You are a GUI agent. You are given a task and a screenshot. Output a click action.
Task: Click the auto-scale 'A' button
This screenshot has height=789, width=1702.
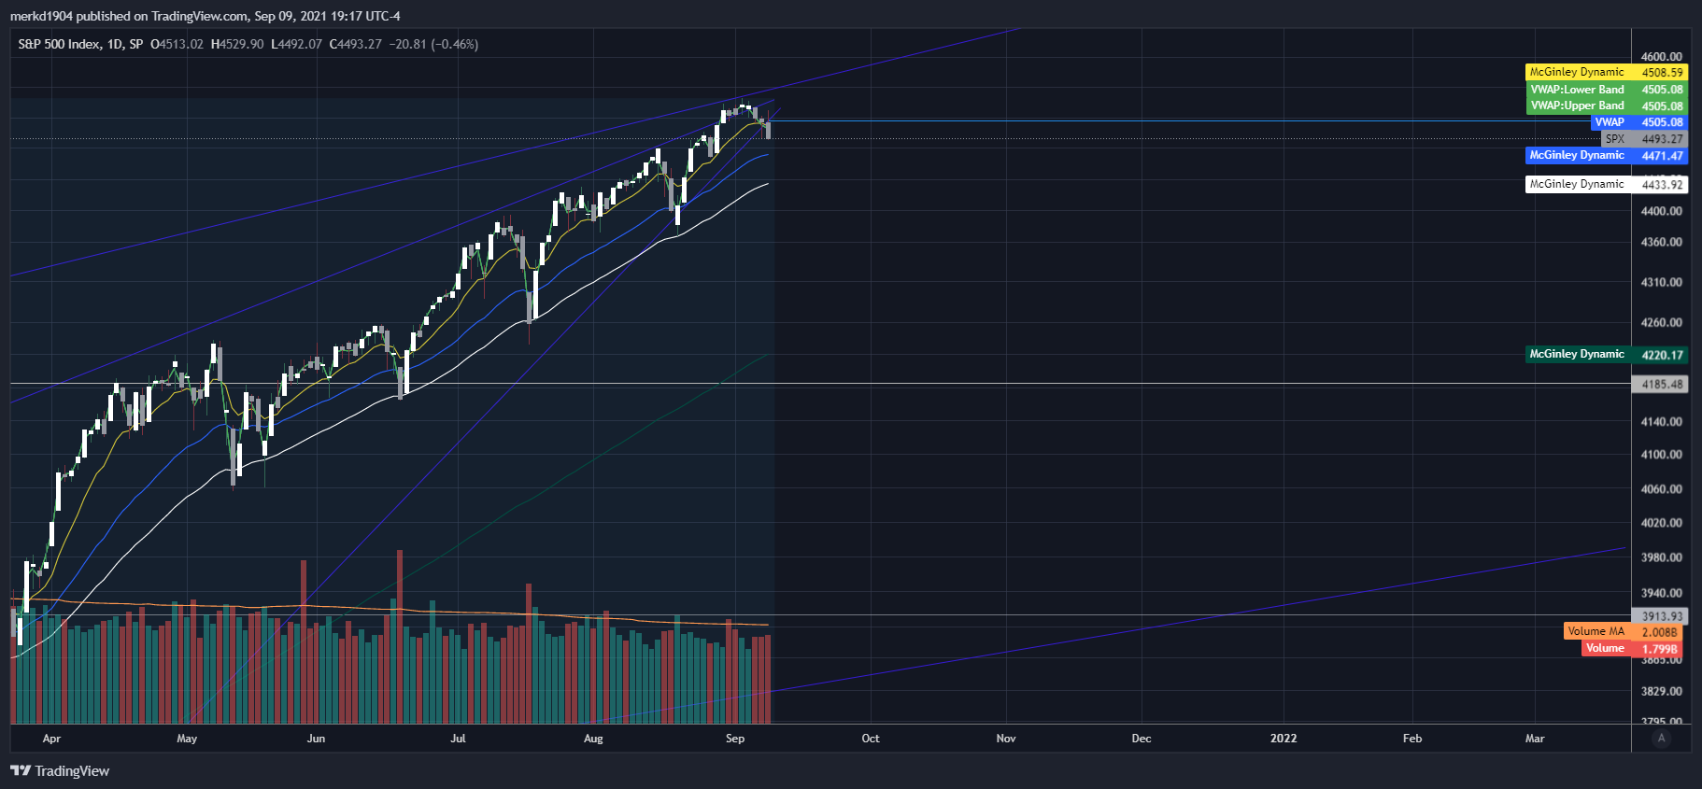(x=1661, y=739)
